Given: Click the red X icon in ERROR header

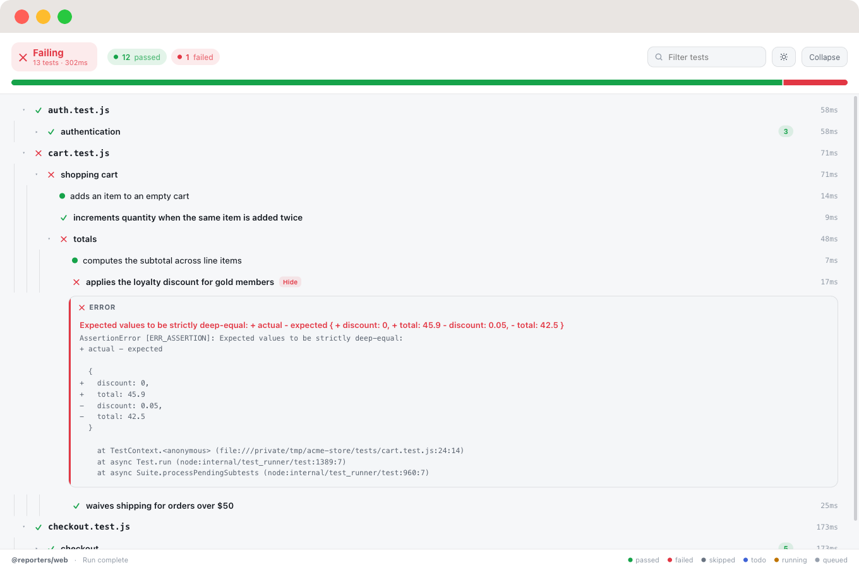Looking at the screenshot, I should pyautogui.click(x=82, y=308).
